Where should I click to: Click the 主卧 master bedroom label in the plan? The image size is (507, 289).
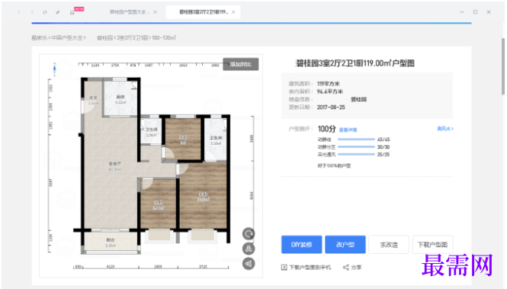coord(203,194)
